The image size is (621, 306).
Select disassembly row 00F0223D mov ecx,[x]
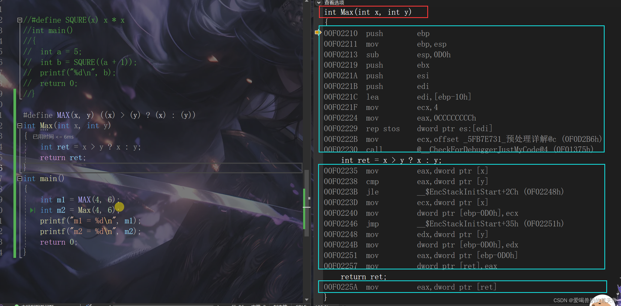tap(406, 202)
